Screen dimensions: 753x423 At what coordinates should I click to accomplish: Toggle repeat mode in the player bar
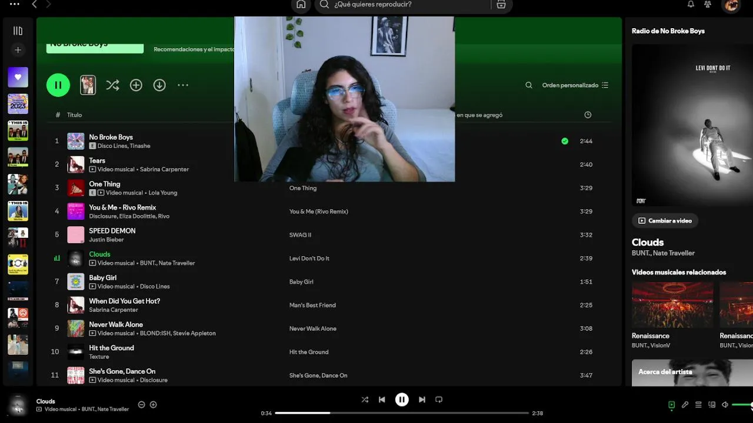click(x=439, y=399)
